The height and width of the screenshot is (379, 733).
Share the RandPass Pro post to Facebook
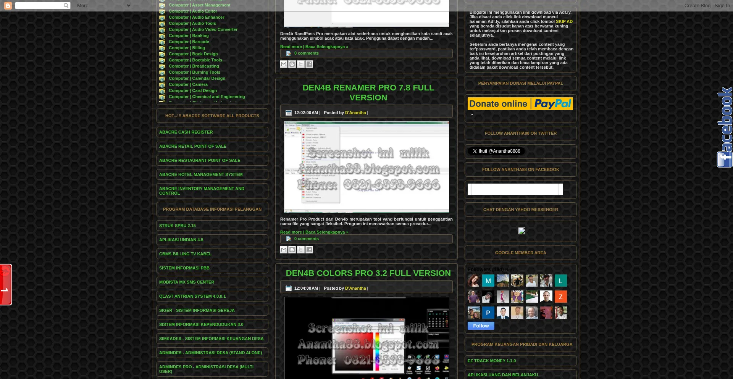coord(309,64)
